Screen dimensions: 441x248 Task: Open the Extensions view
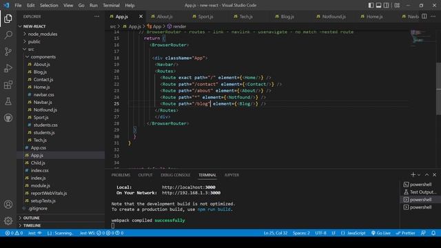pyautogui.click(x=8, y=85)
